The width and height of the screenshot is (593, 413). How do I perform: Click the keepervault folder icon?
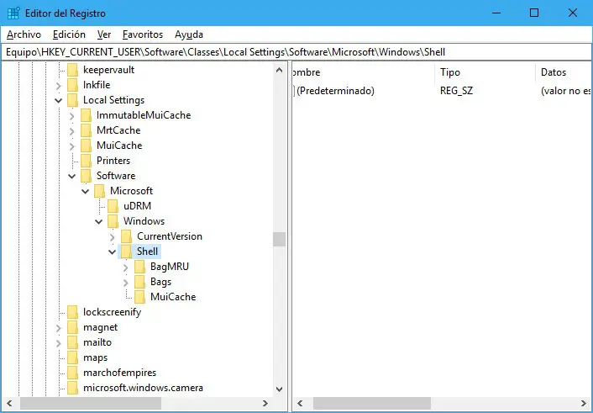point(72,70)
